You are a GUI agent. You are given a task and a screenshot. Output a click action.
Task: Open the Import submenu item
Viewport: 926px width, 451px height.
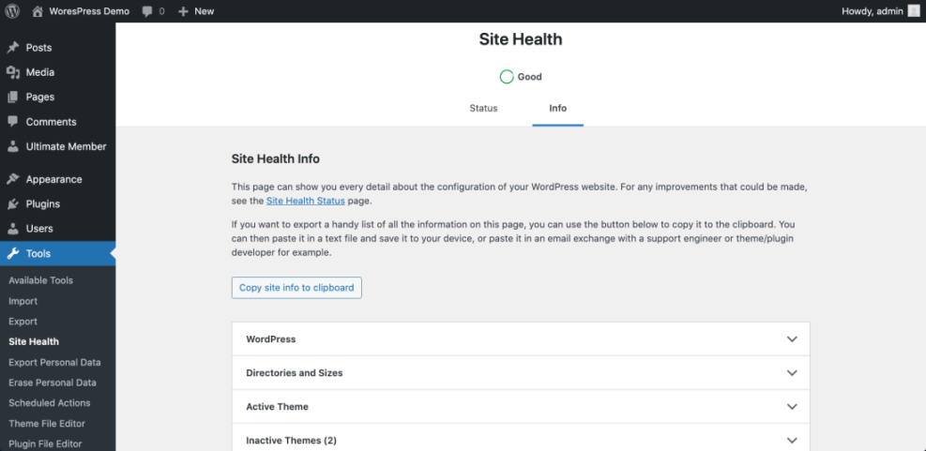(x=23, y=301)
